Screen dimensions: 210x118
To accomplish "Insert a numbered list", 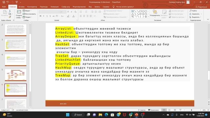I will [86, 12].
